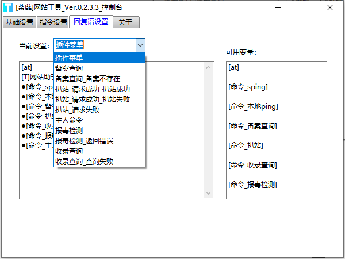Open the 关于 tab
Viewport: 345px width, 259px height.
(x=125, y=22)
